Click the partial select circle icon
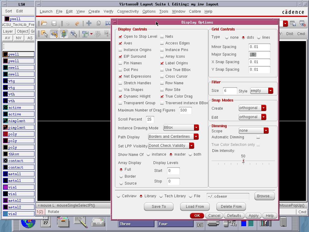The height and width of the screenshot is (232, 309). coord(74,34)
